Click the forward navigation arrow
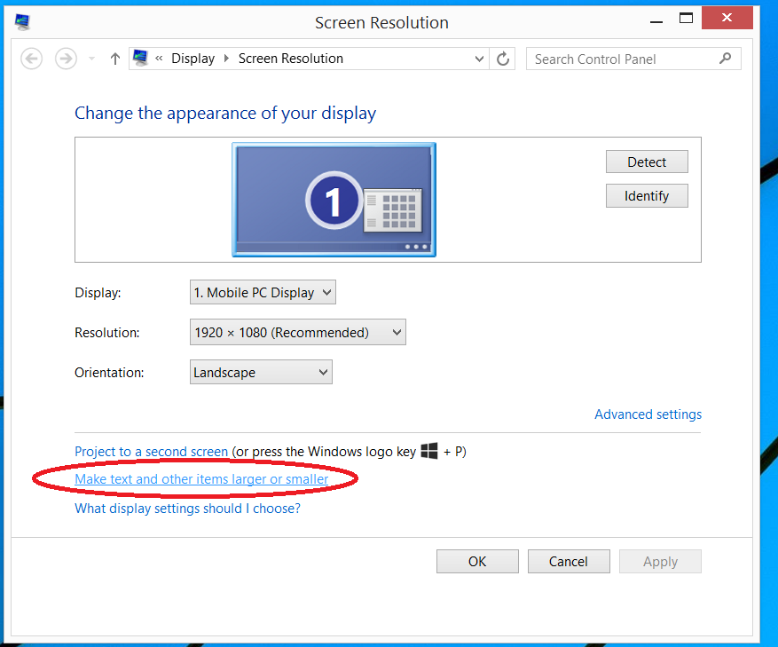 pos(66,59)
